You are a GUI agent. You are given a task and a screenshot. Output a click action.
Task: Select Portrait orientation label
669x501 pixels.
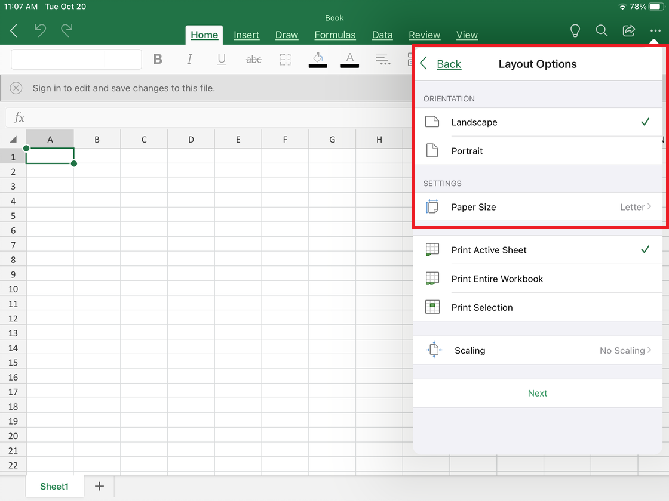[x=467, y=151]
